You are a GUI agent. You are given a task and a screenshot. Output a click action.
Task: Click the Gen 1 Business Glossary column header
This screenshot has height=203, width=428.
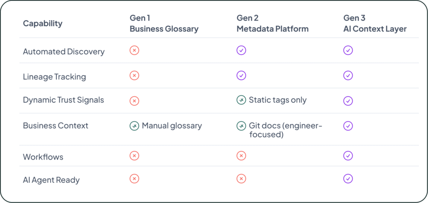tap(163, 23)
